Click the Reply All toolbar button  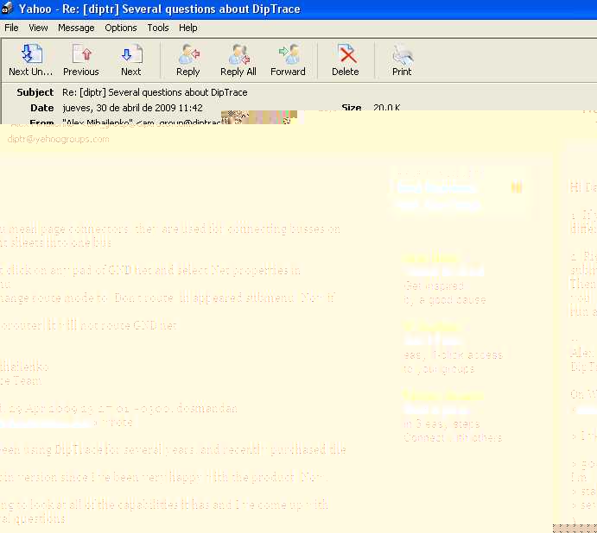(x=238, y=60)
